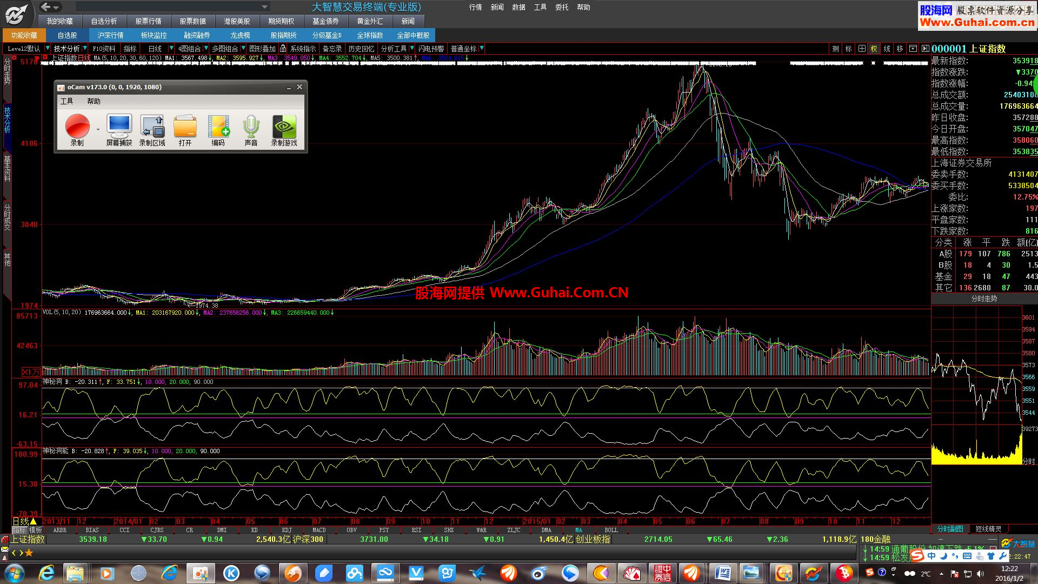Open the Word icon in the taskbar
1038x584 pixels.
coord(723,573)
